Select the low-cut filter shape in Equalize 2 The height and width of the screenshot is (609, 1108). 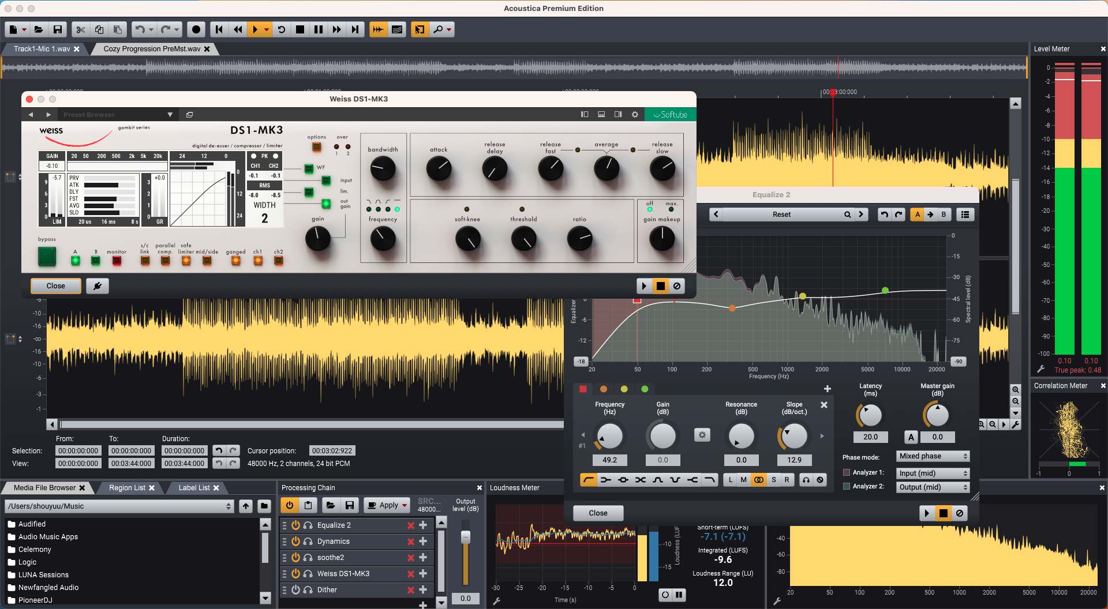point(589,480)
